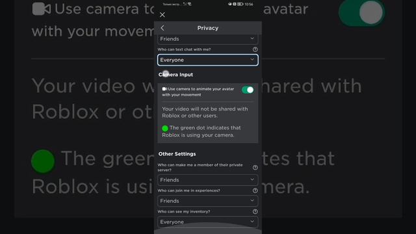Click the camera icon beside 'Use camera'
Viewport: 416px width, 234px height.
click(164, 89)
